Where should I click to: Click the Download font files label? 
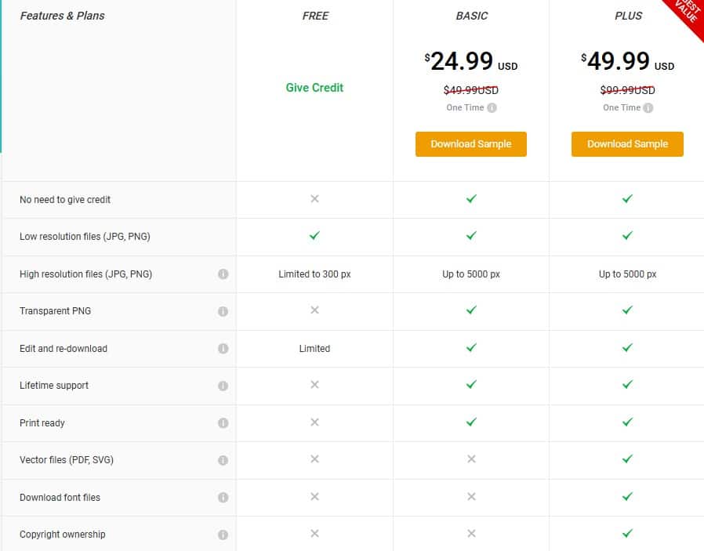[x=60, y=497]
